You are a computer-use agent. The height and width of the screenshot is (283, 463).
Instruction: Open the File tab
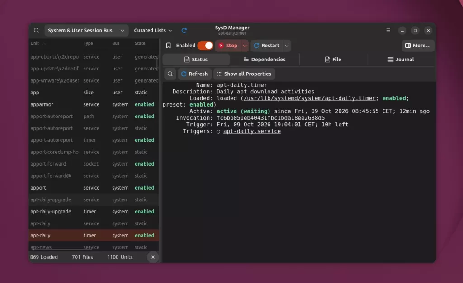(x=333, y=60)
